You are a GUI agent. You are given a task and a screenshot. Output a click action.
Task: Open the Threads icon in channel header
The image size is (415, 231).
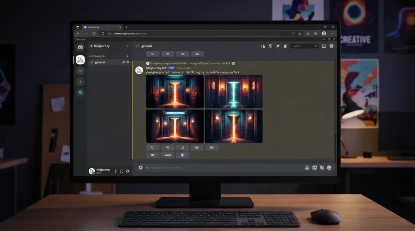[x=263, y=46]
